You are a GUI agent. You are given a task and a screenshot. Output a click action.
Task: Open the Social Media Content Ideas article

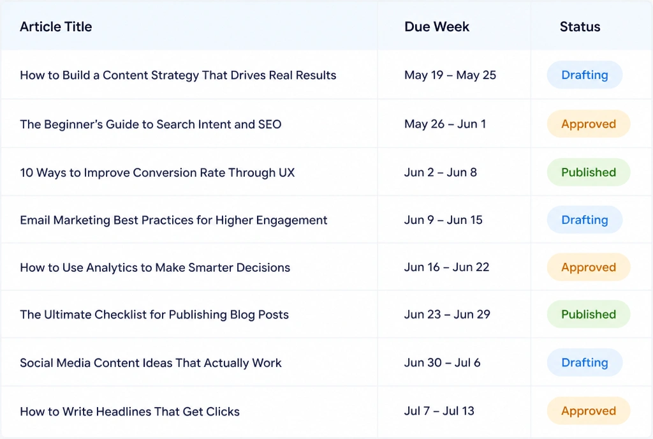(x=150, y=363)
